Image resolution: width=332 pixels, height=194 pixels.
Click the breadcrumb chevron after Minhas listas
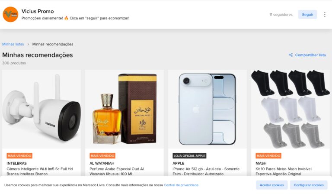(28, 44)
